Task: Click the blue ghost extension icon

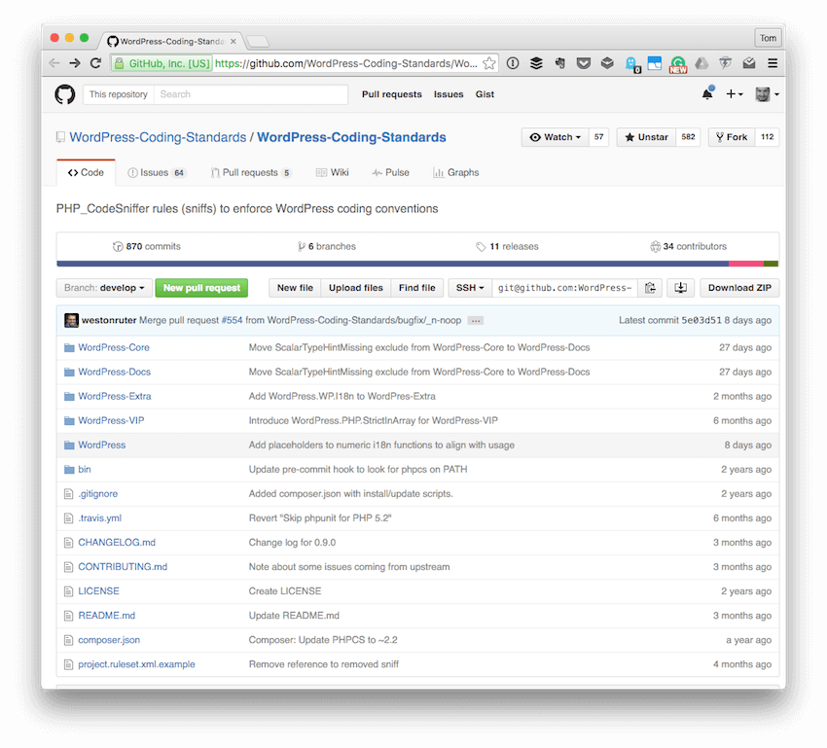Action: tap(631, 64)
